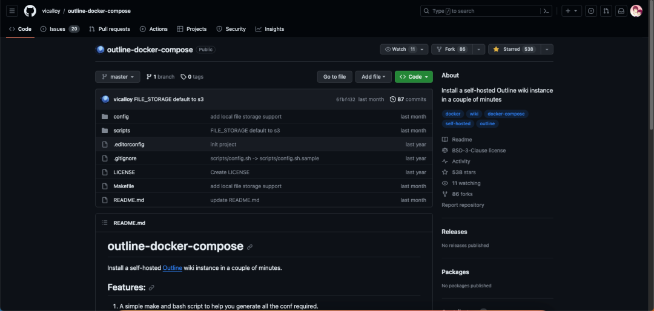Switch to the Issues tab
654x311 pixels.
point(59,29)
